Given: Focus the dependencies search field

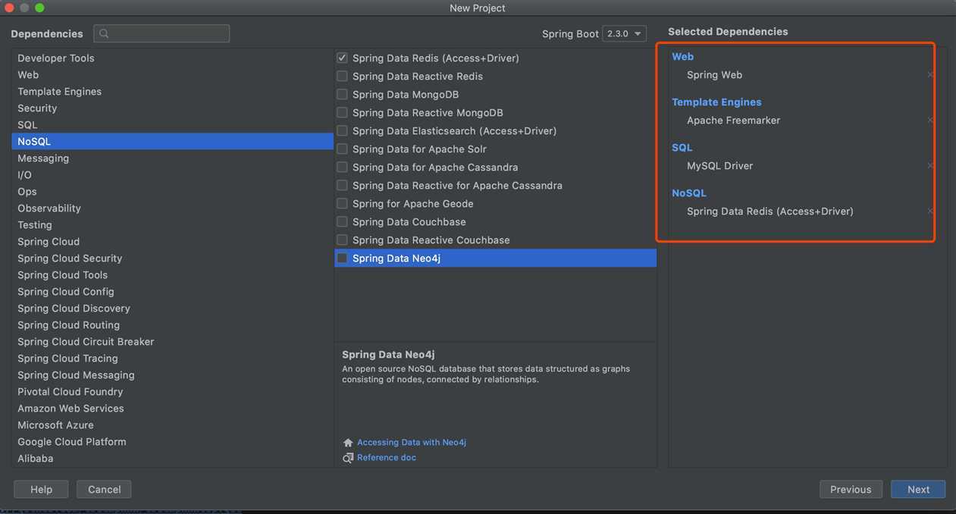Looking at the screenshot, I should 161,34.
